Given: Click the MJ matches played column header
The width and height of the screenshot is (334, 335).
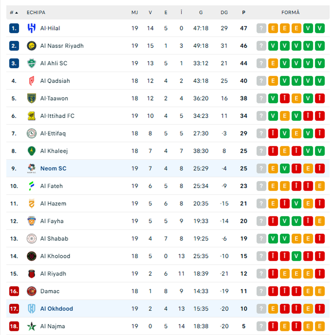Looking at the screenshot, I should pyautogui.click(x=135, y=12).
